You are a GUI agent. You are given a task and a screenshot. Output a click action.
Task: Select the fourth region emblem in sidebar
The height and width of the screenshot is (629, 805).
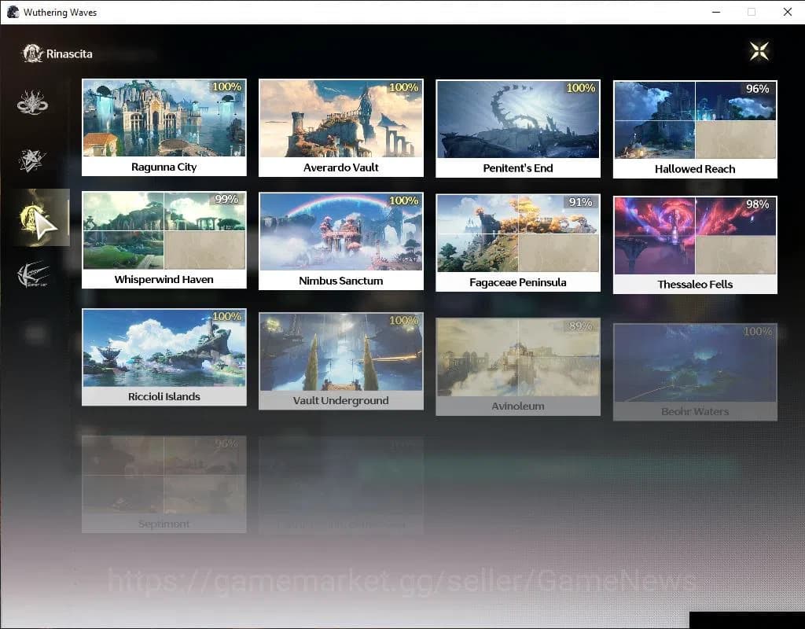(x=32, y=274)
